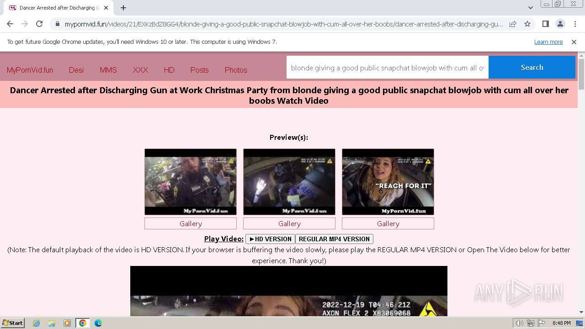The height and width of the screenshot is (329, 585).
Task: Open the Desi navigation item
Action: point(76,70)
